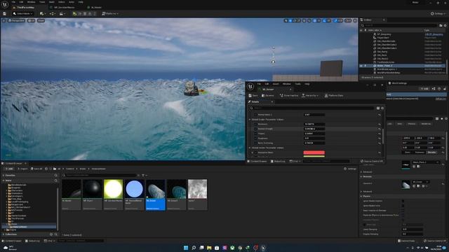This screenshot has width=449, height=252.
Task: Collapse the Physics section in Details
Action: pyautogui.click(x=361, y=196)
